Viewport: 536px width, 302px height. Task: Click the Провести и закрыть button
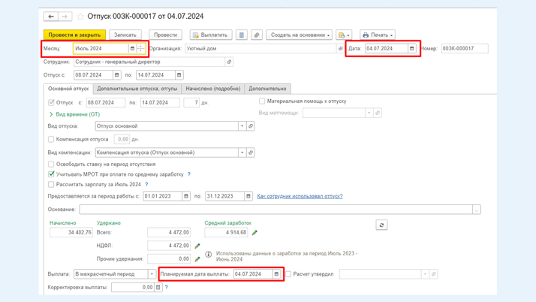[74, 35]
